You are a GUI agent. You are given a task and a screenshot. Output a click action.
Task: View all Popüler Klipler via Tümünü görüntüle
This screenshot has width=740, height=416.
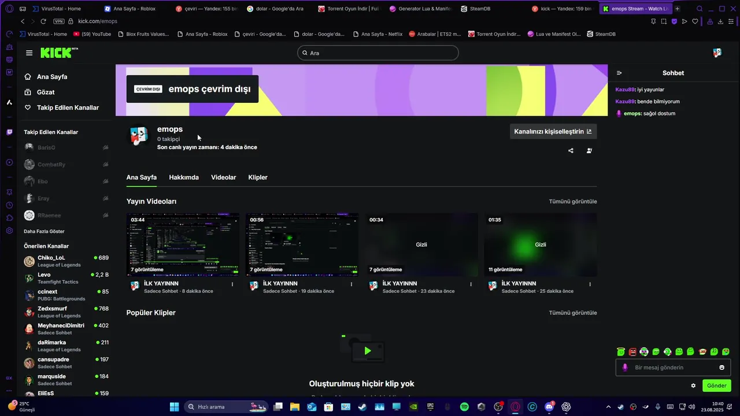coord(573,313)
